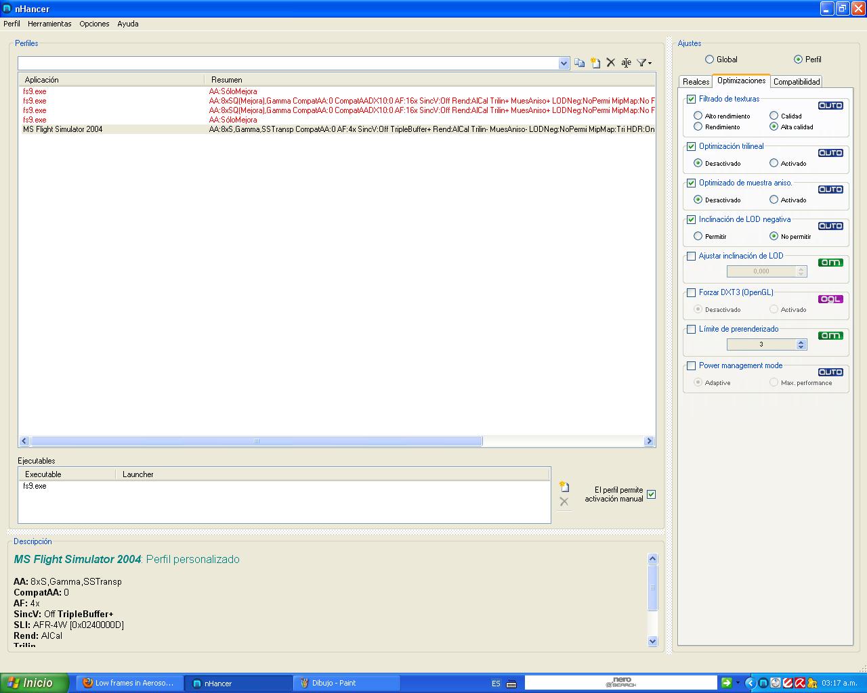This screenshot has width=867, height=693.
Task: Uncheck Inclinación de LOD negativa checkbox
Action: [x=692, y=219]
